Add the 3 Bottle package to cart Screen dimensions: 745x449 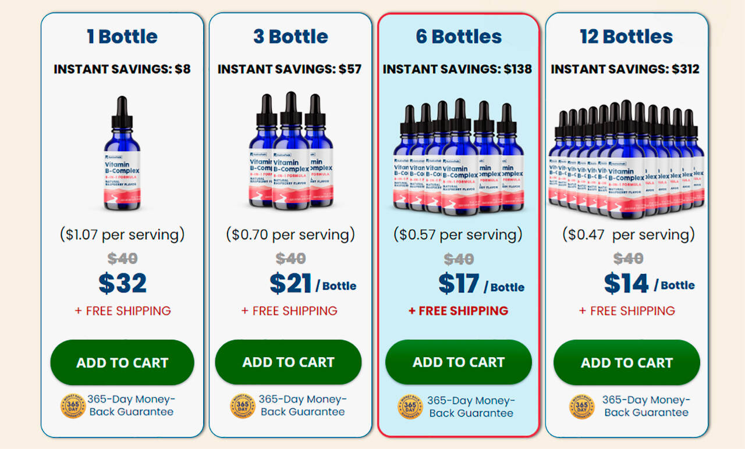pos(288,362)
